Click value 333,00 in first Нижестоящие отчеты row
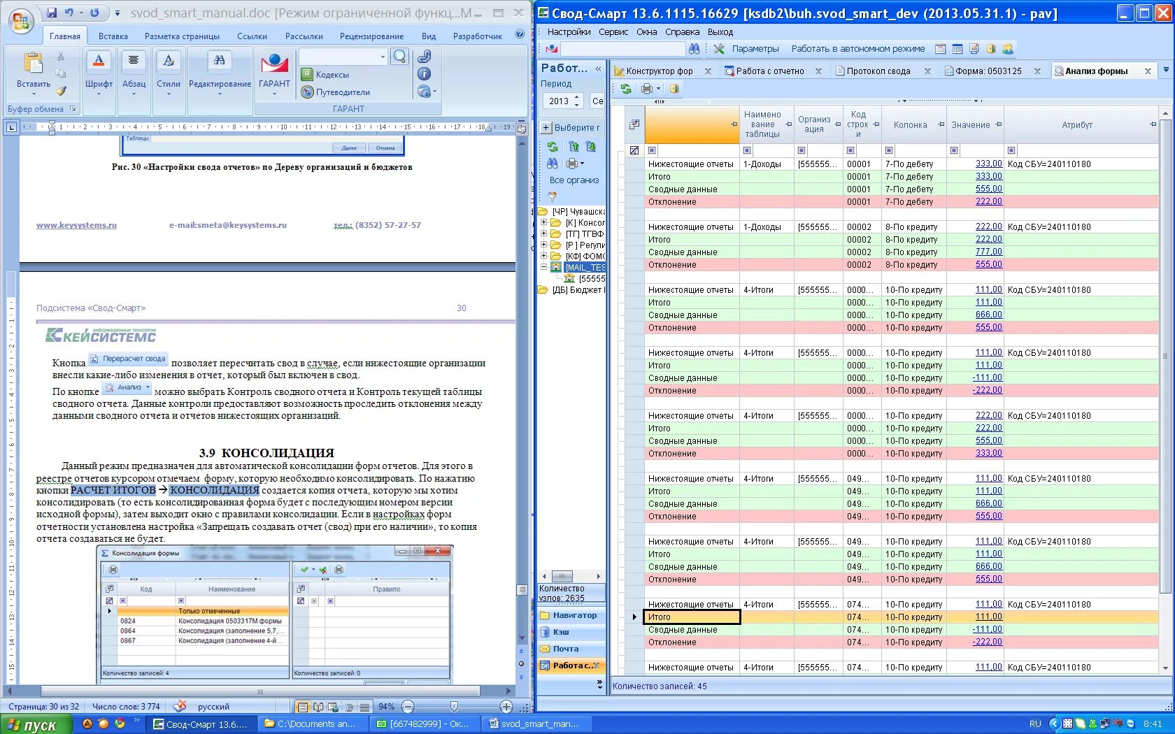The width and height of the screenshot is (1175, 734). pyautogui.click(x=988, y=164)
